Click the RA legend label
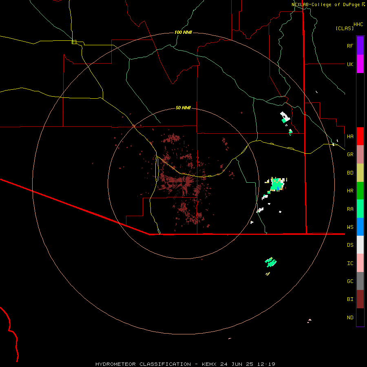The height and width of the screenshot is (367, 367). (x=350, y=209)
